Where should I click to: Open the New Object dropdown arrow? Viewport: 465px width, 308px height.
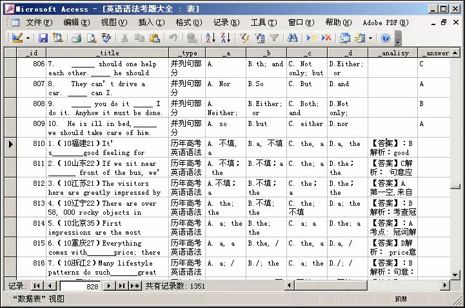(370, 38)
